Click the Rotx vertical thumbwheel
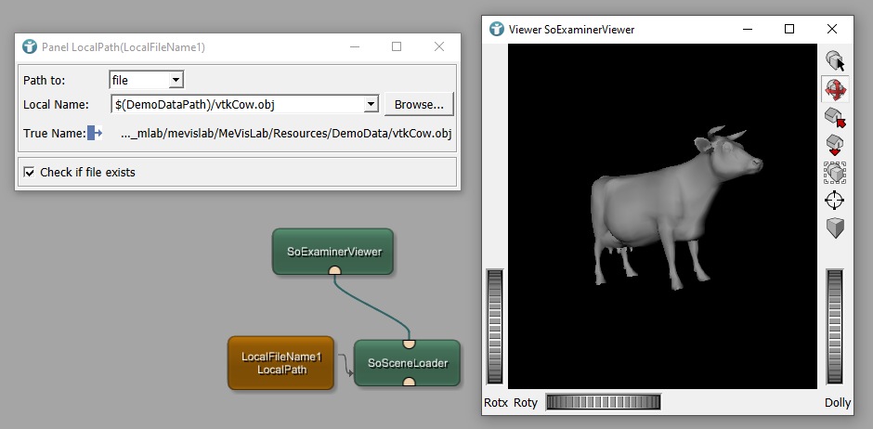Screen dimensions: 873x429 tap(495, 325)
